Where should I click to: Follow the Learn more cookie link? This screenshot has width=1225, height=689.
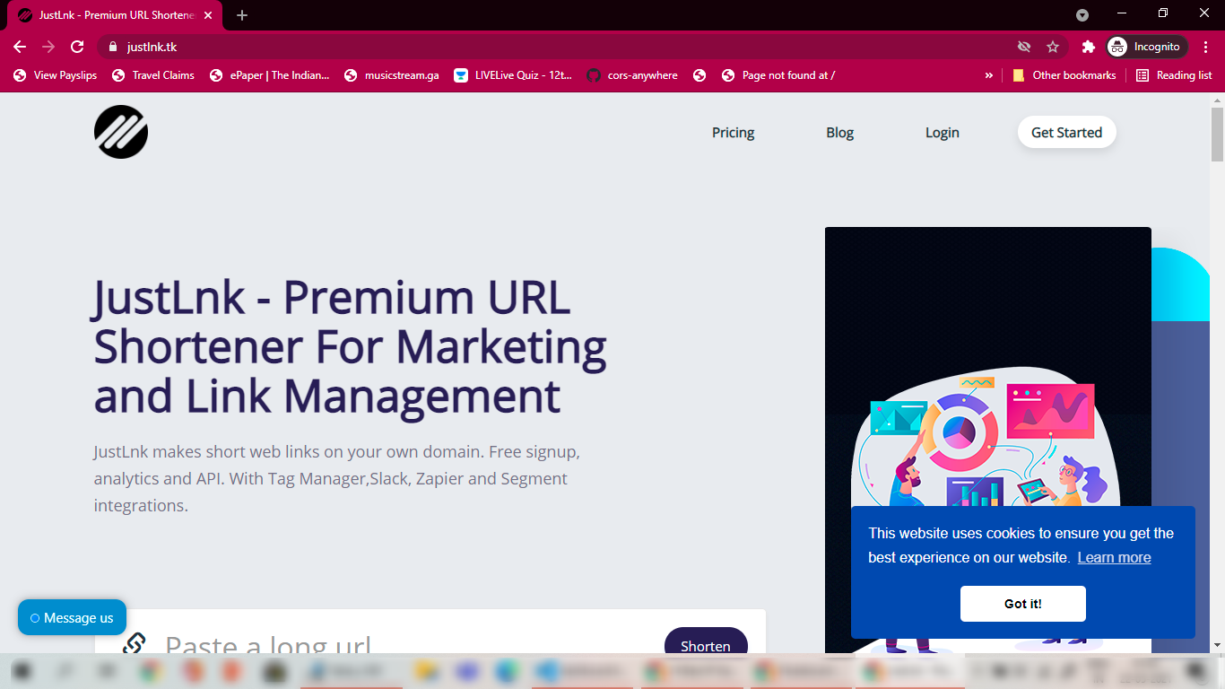tap(1114, 557)
